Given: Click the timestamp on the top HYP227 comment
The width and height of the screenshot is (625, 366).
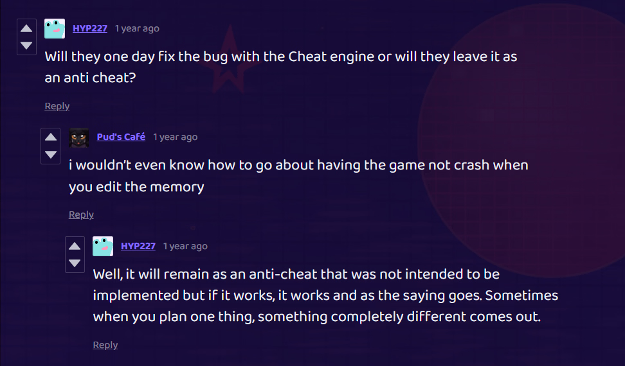Looking at the screenshot, I should [137, 28].
